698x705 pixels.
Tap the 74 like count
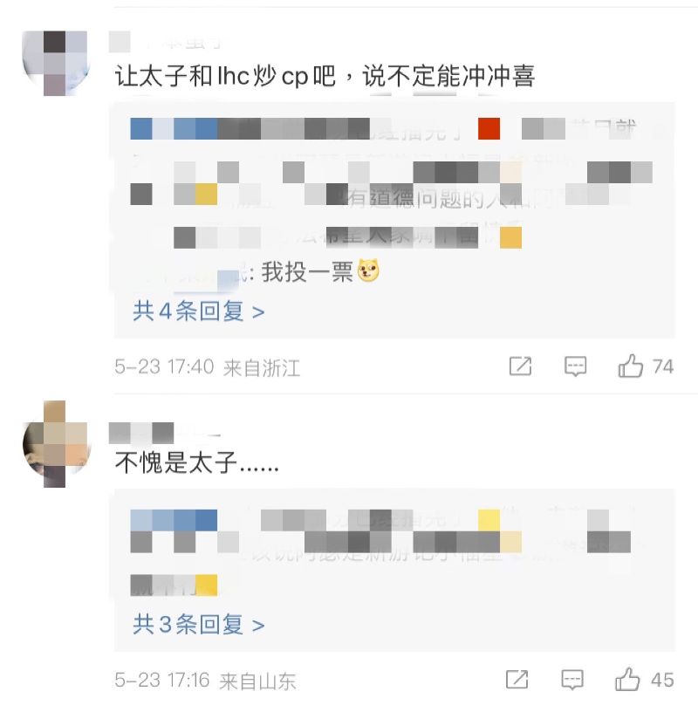[662, 366]
